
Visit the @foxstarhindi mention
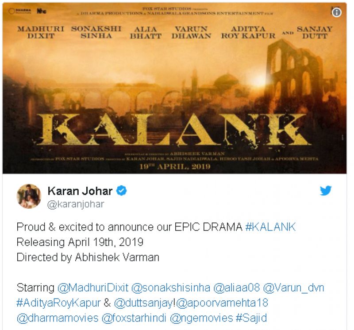pos(134,318)
